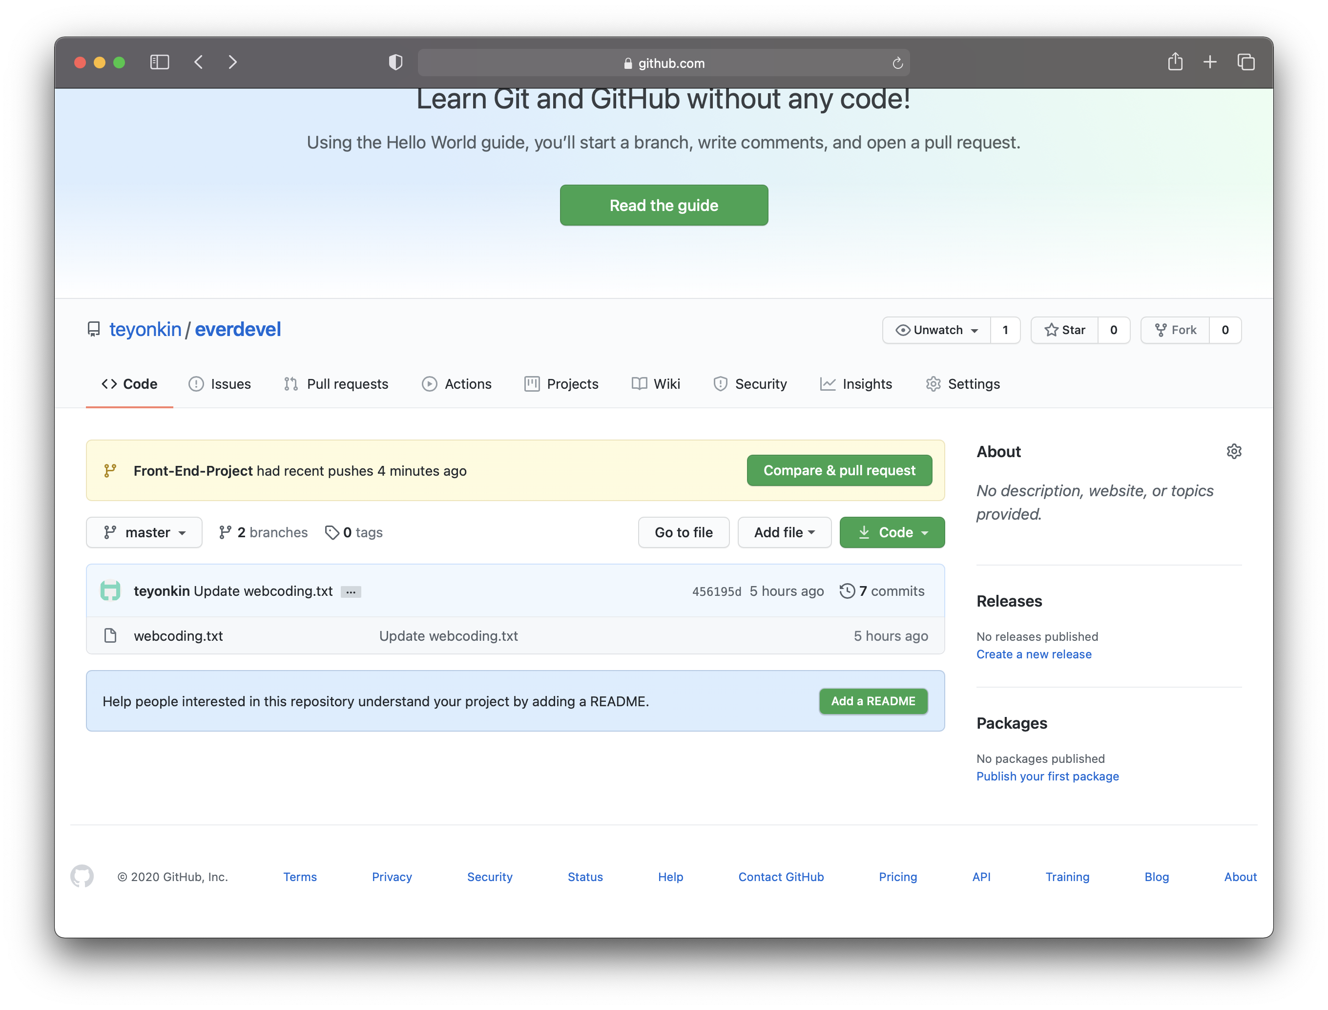Switch to the Insights tab

pyautogui.click(x=856, y=383)
